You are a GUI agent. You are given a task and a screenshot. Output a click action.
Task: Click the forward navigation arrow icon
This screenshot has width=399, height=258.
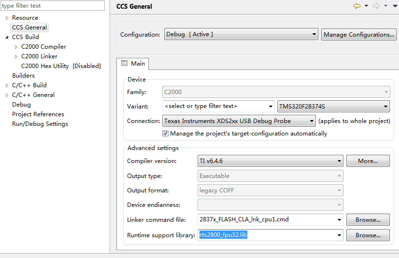coord(376,6)
